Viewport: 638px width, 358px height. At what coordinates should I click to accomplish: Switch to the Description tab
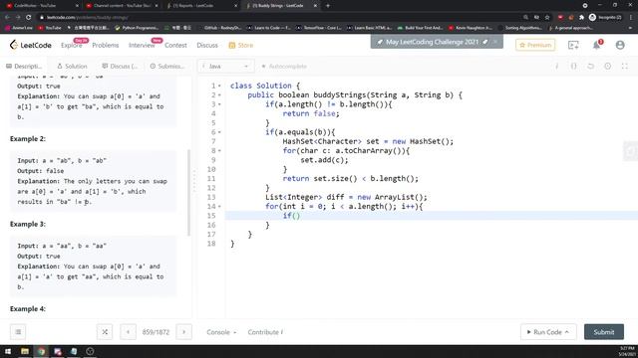click(24, 66)
